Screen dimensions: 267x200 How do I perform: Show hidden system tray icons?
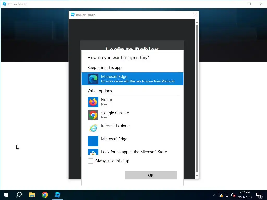point(215,195)
